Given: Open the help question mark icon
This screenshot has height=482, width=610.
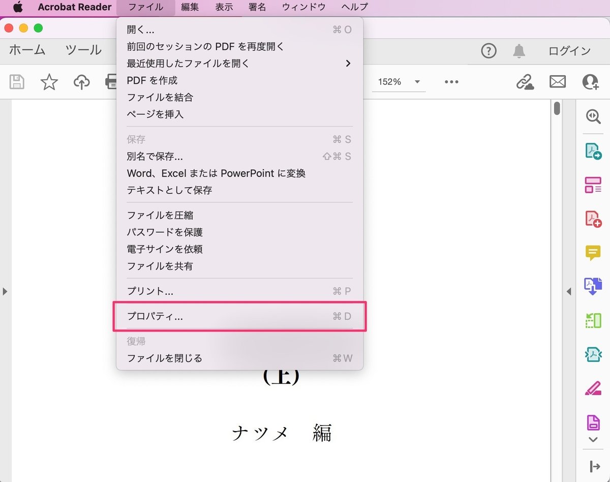Looking at the screenshot, I should pyautogui.click(x=489, y=51).
